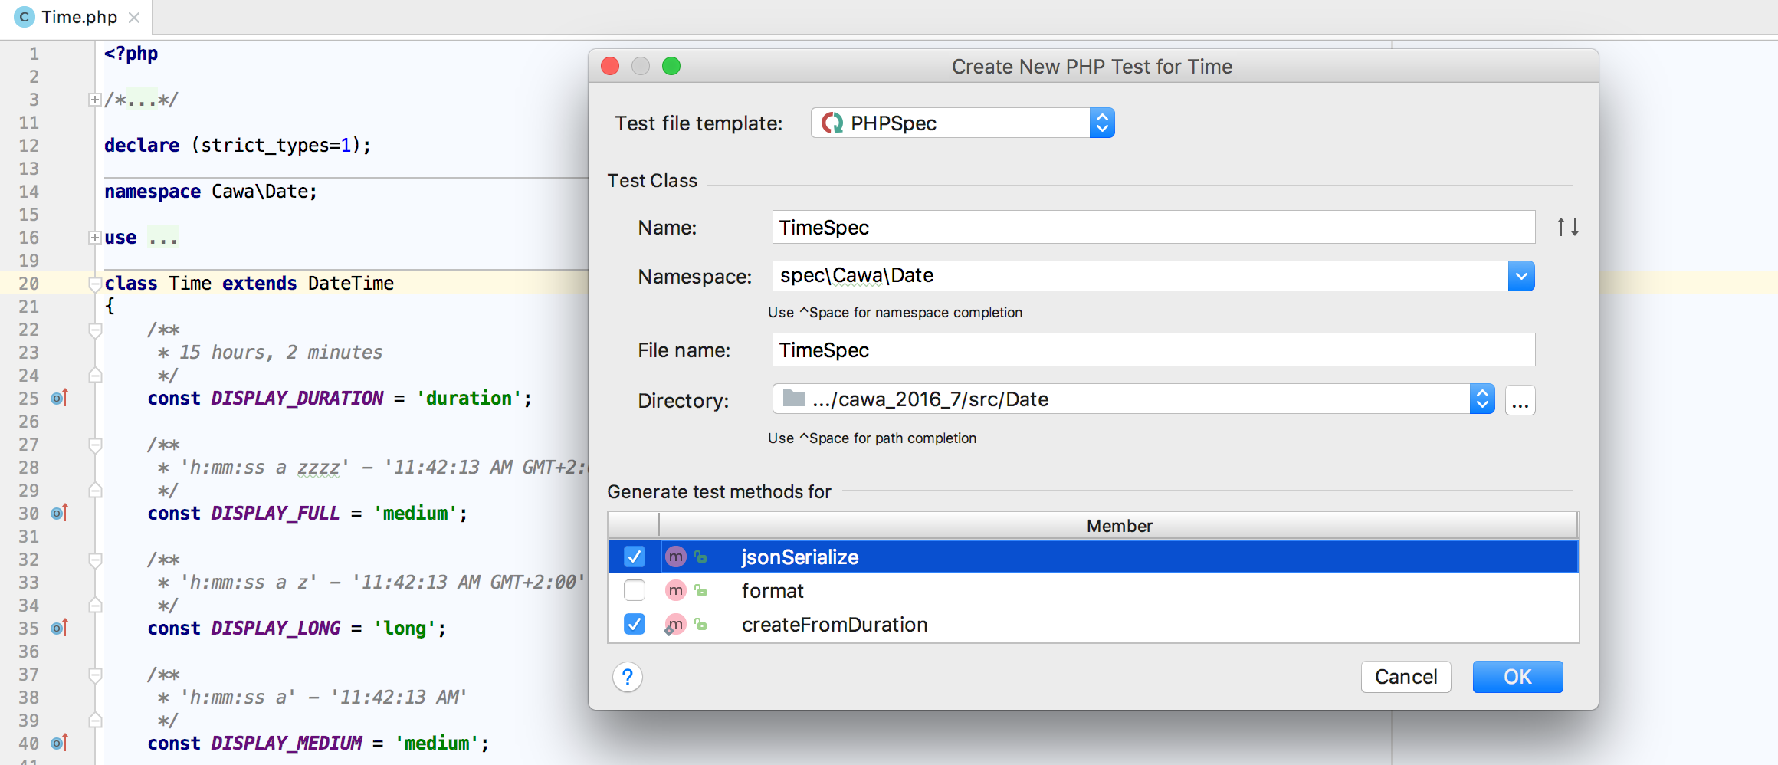Confirm the dialog with OK

[1517, 677]
